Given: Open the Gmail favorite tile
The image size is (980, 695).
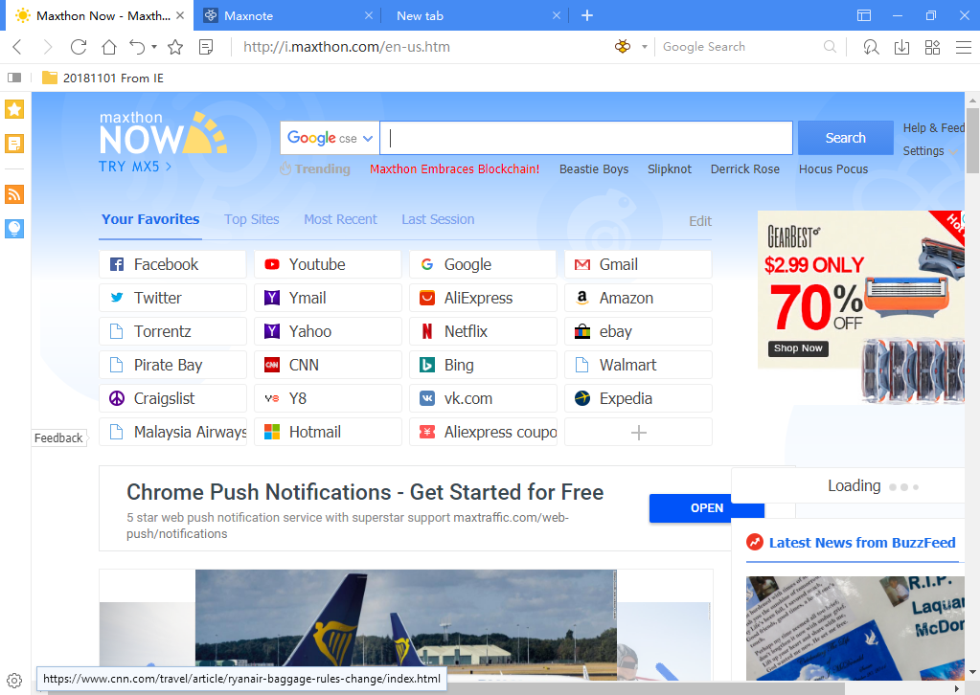Looking at the screenshot, I should pos(638,265).
